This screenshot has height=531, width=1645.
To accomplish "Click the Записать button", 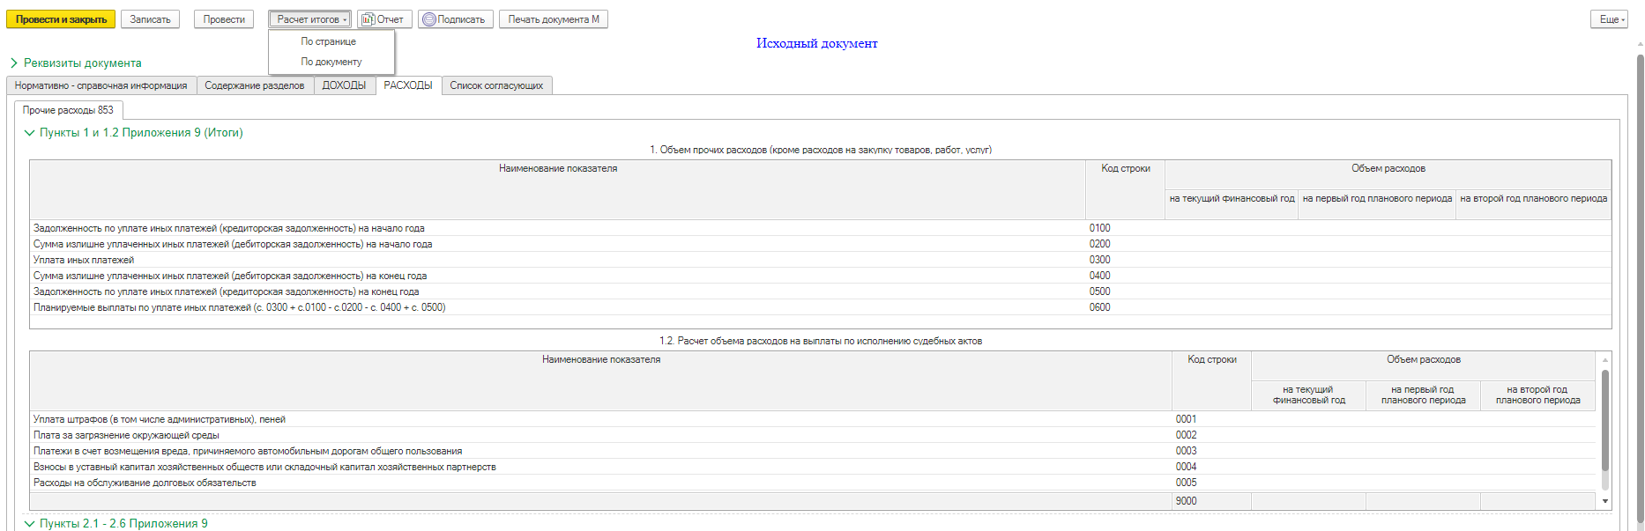I will tap(150, 19).
